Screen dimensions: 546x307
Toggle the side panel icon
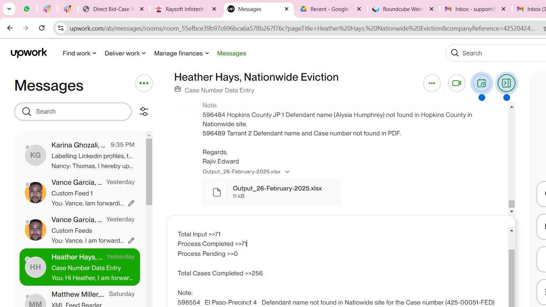coord(507,83)
